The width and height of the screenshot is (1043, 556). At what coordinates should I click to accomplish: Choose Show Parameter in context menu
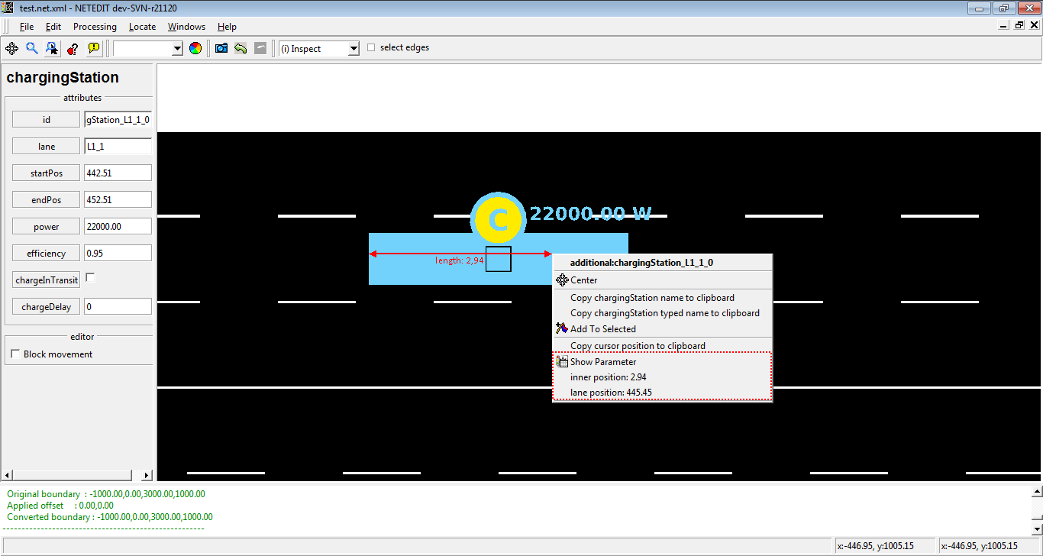602,362
